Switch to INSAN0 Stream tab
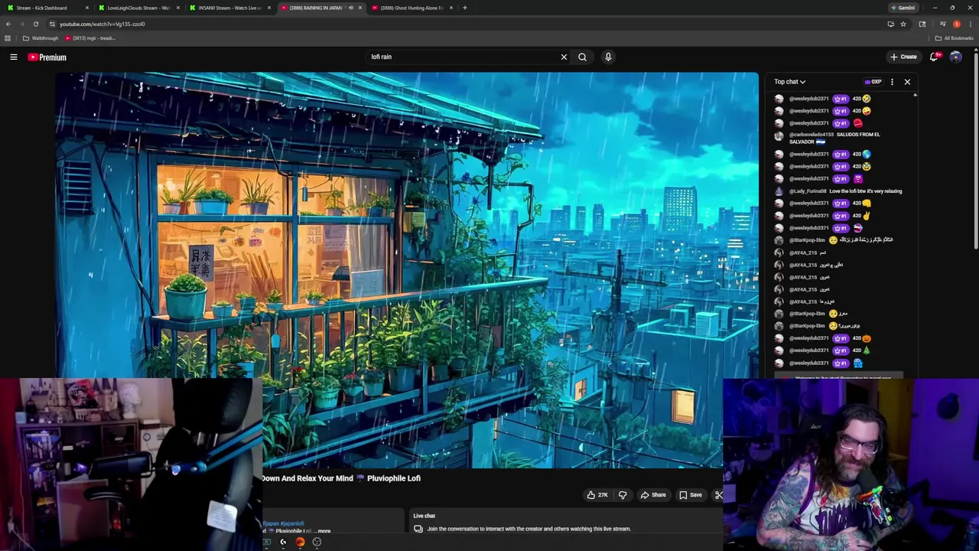 (228, 8)
